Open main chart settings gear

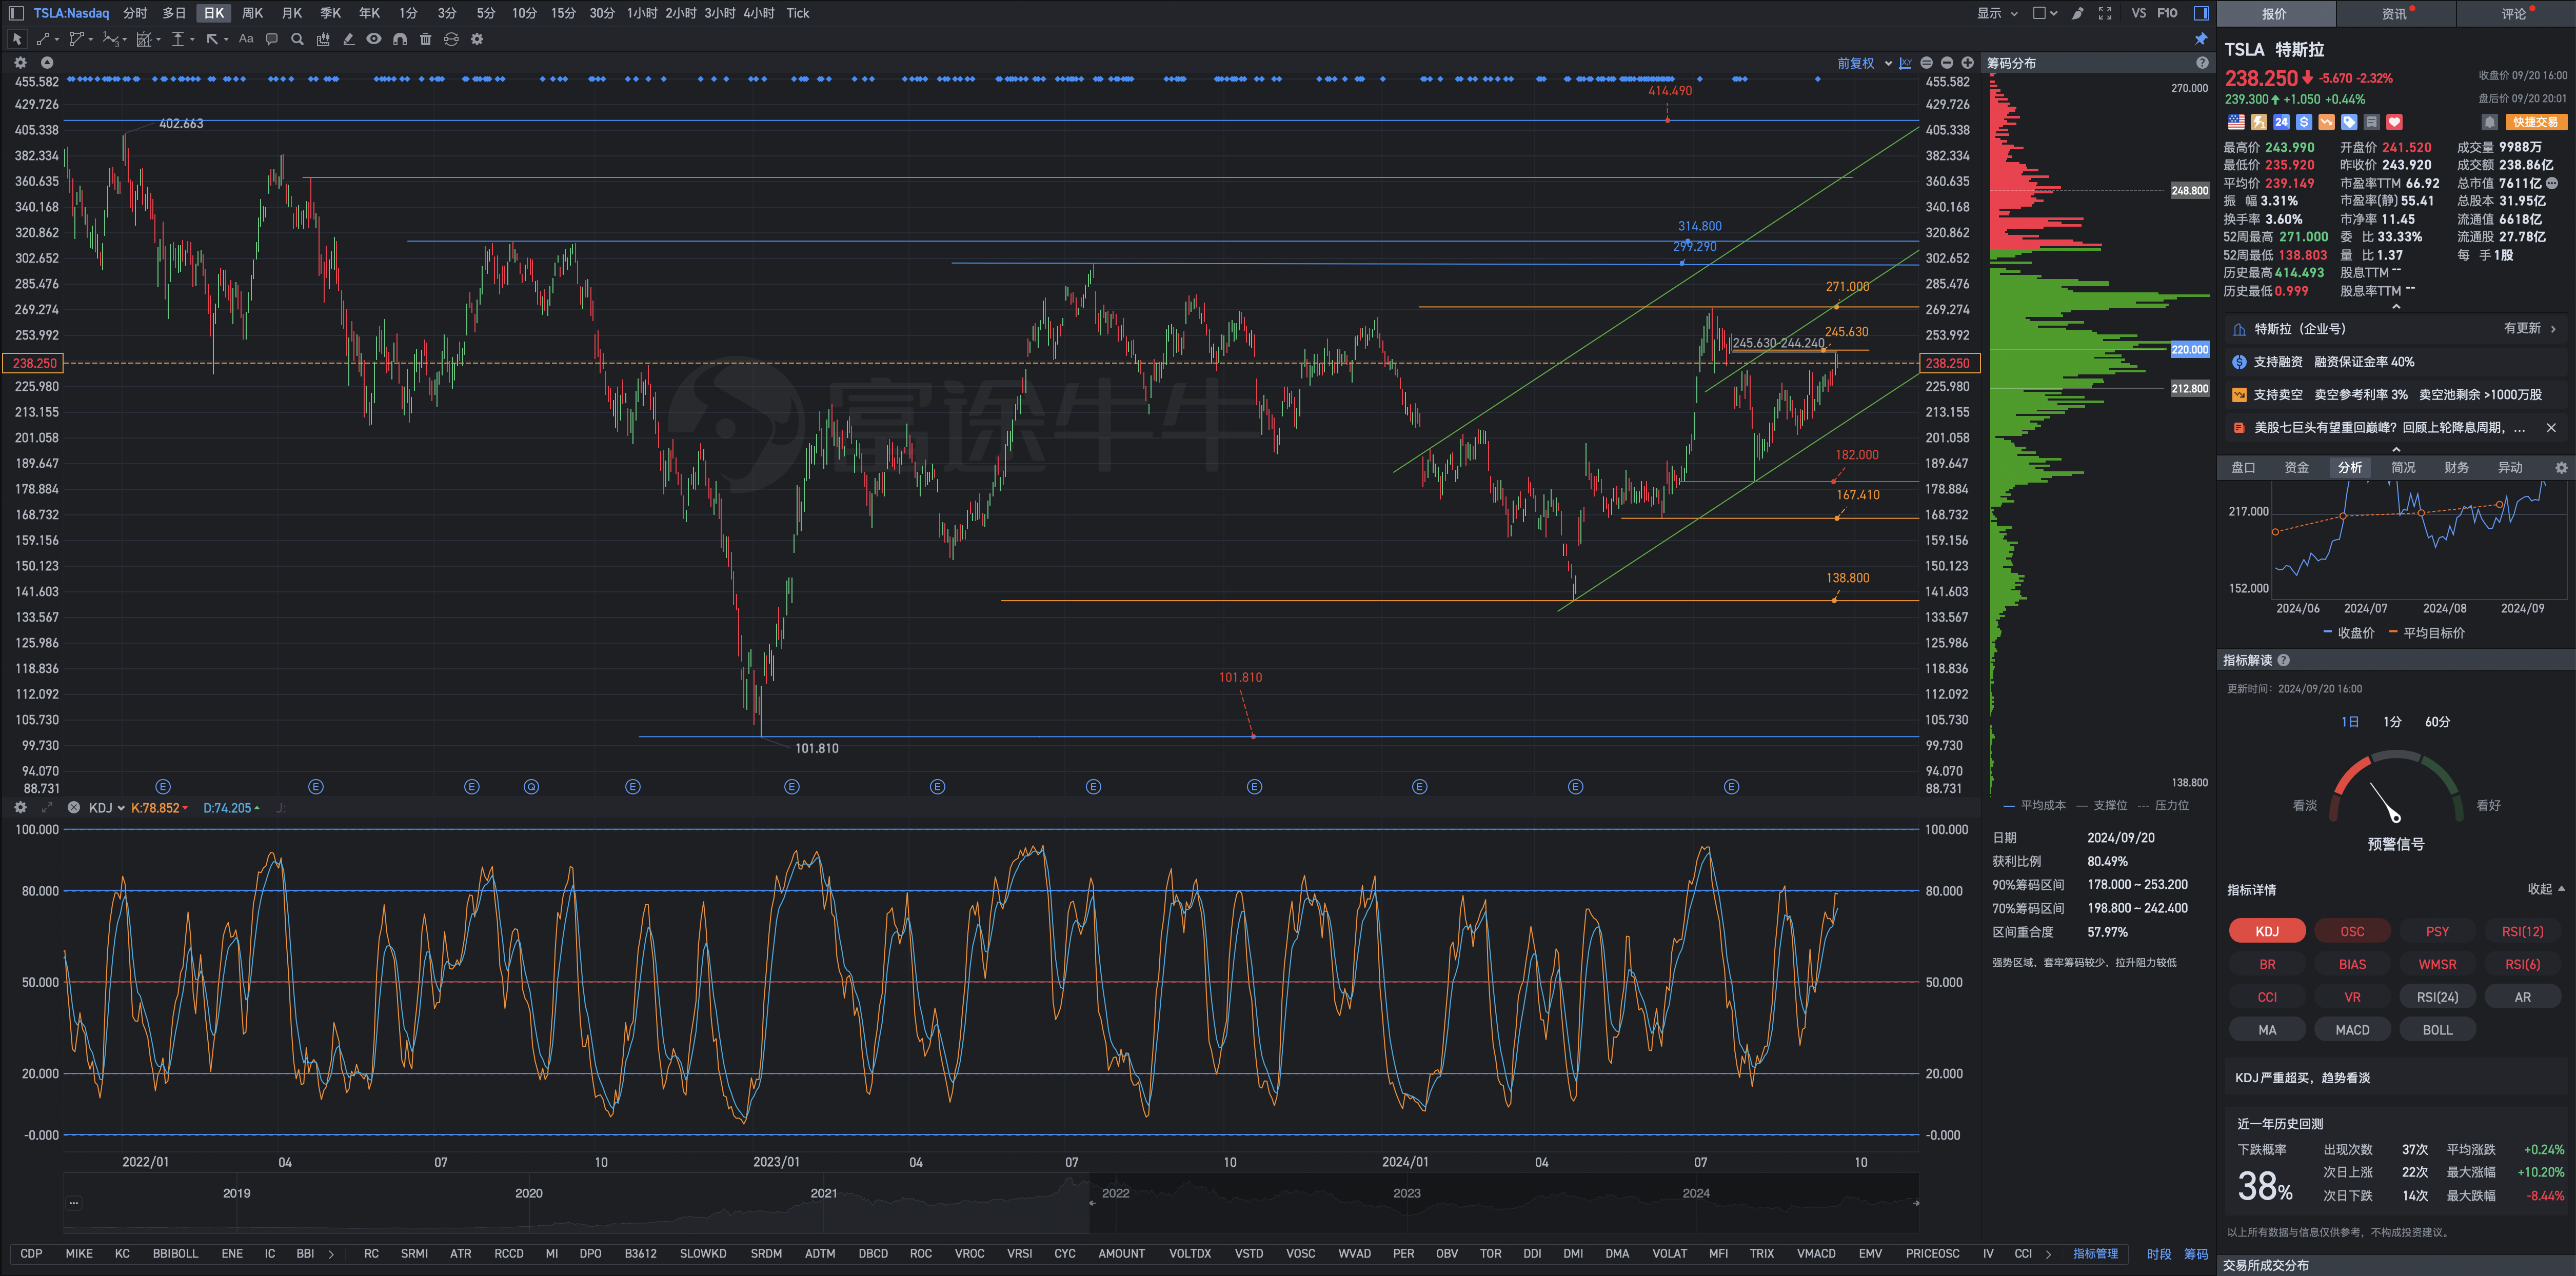[20, 62]
